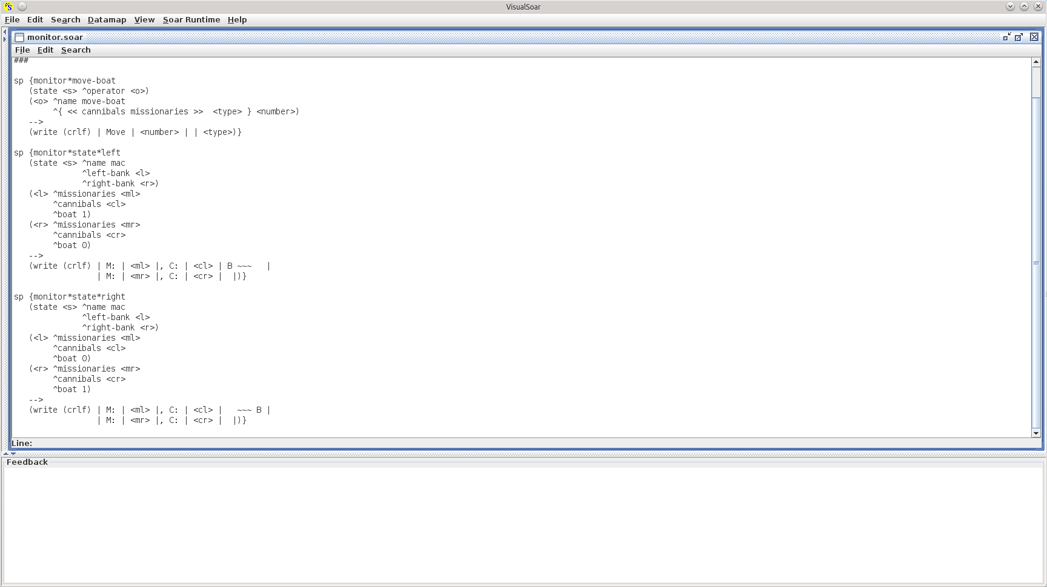Screen dimensions: 1047x587
Task: Open the main View menu
Action: click(144, 20)
